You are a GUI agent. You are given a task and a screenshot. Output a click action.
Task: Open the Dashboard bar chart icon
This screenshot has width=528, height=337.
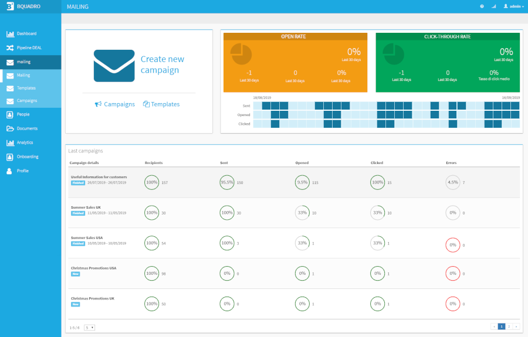tap(10, 33)
